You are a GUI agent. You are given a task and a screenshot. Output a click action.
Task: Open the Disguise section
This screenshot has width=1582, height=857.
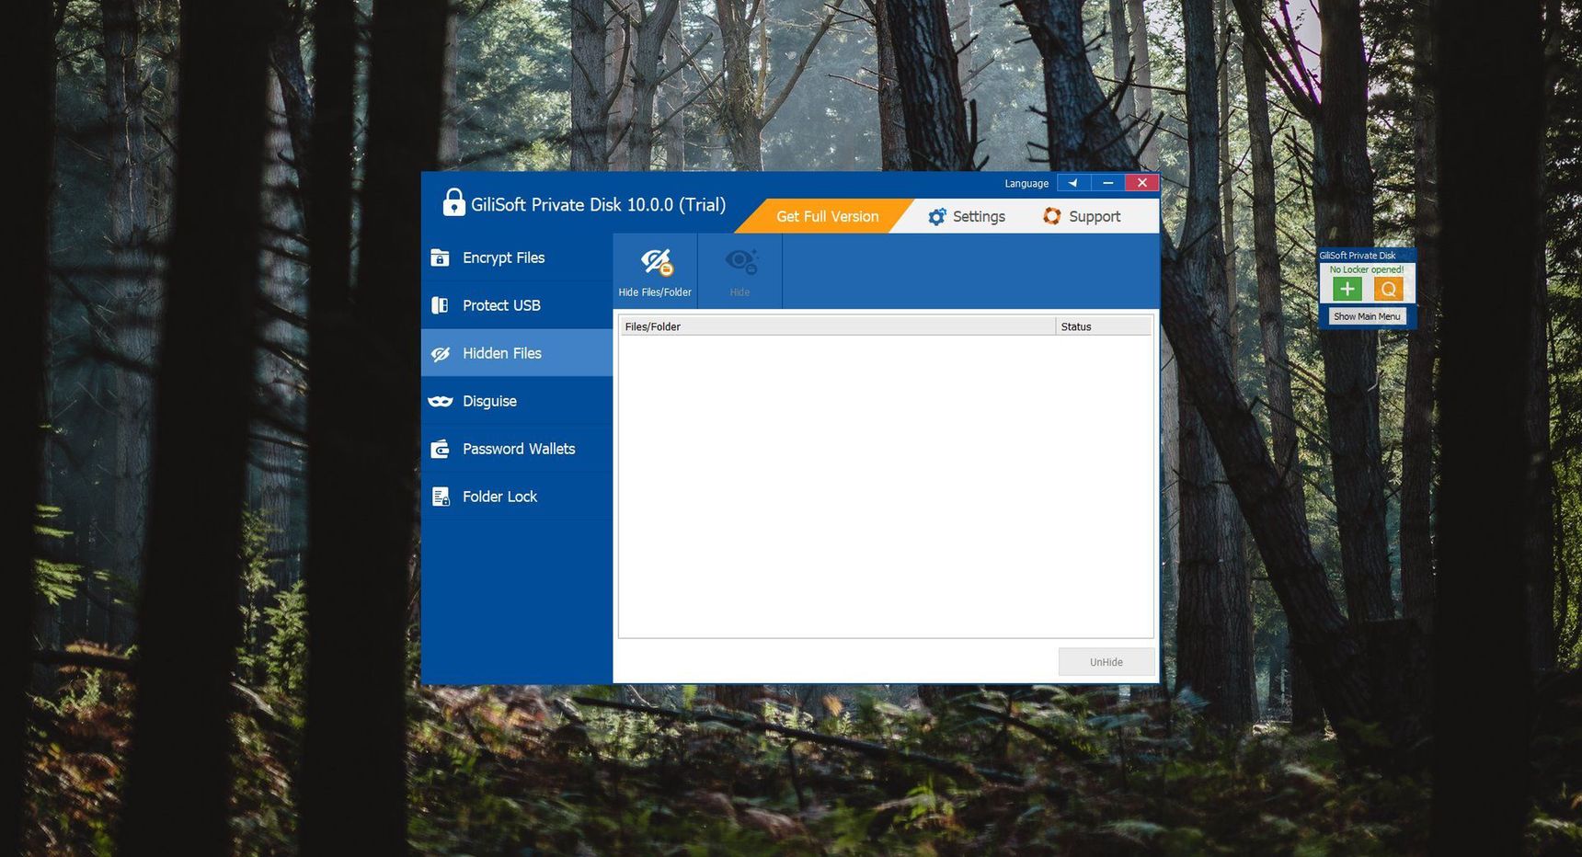(x=517, y=401)
